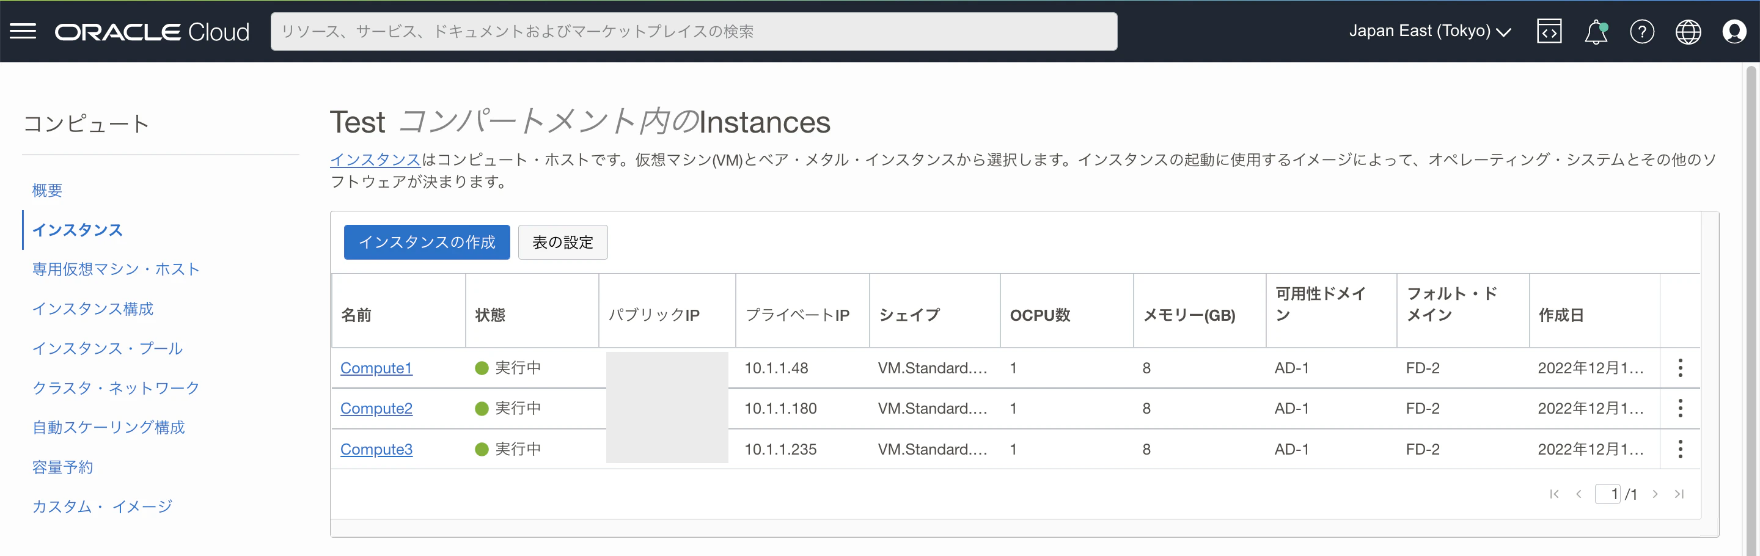
Task: Select 概要 in the compute sidebar
Action: pyautogui.click(x=47, y=191)
